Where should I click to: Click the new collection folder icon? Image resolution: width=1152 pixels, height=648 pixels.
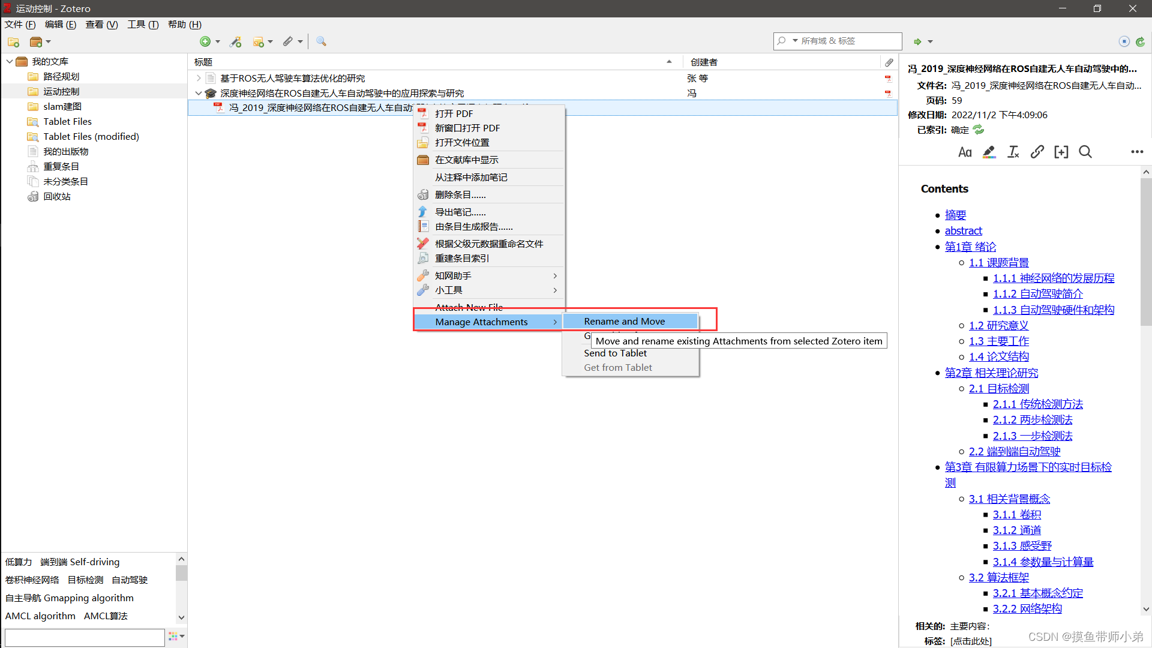(x=13, y=42)
